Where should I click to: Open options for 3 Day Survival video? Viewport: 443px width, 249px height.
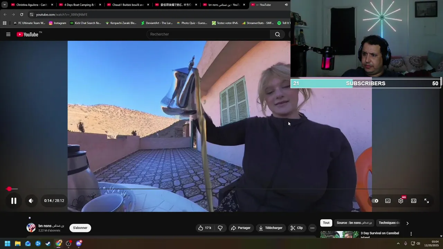click(x=411, y=234)
